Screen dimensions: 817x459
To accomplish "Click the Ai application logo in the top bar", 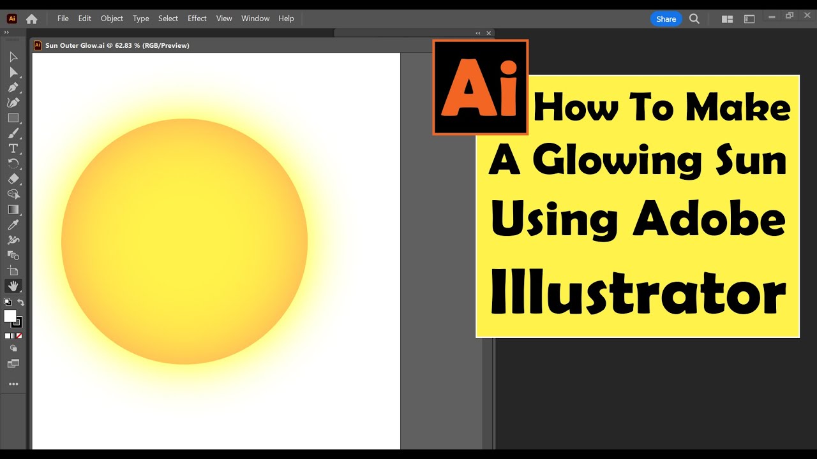I will pos(11,18).
